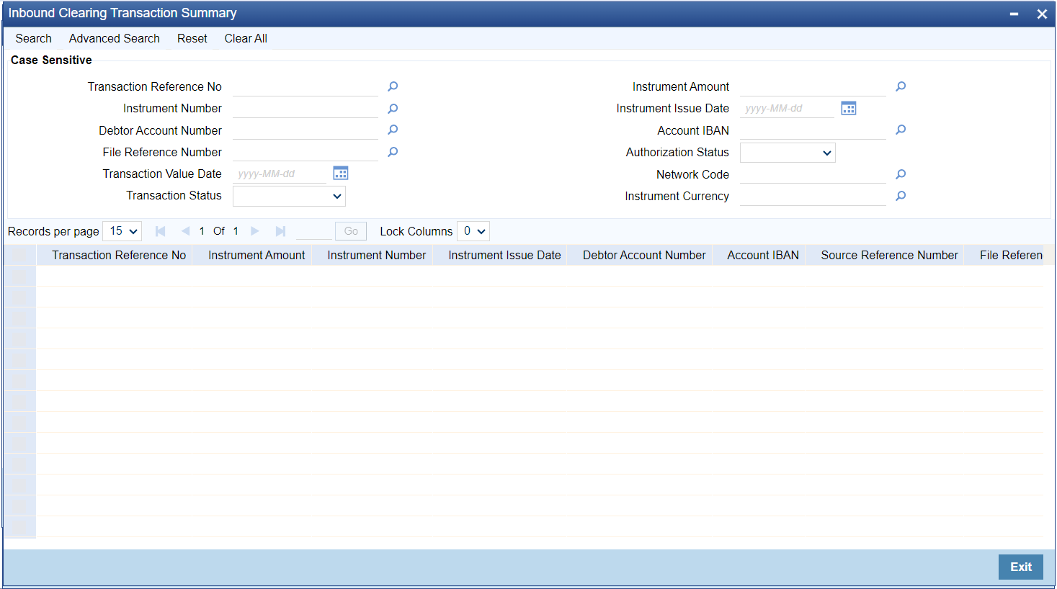This screenshot has width=1057, height=589.
Task: Open lookup for Network Code
Action: 901,174
